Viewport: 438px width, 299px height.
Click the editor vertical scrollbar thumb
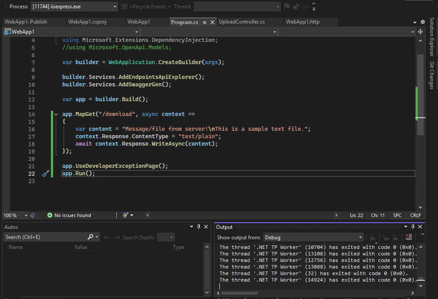pyautogui.click(x=420, y=94)
